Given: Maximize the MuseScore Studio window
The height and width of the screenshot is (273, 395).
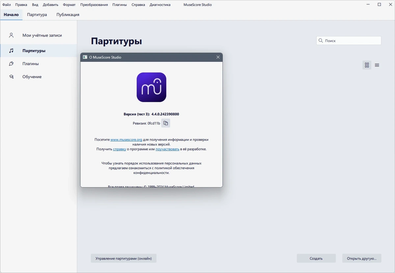Looking at the screenshot, I should coord(379,5).
